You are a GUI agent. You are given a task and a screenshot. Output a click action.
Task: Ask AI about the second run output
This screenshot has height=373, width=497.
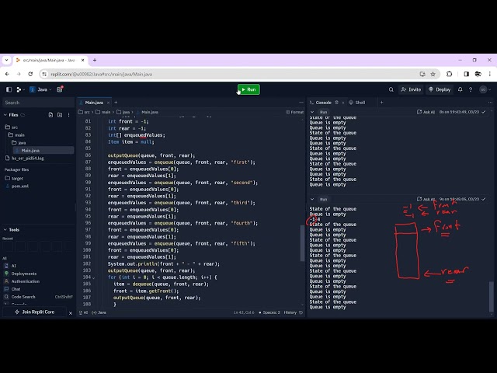[x=426, y=199]
